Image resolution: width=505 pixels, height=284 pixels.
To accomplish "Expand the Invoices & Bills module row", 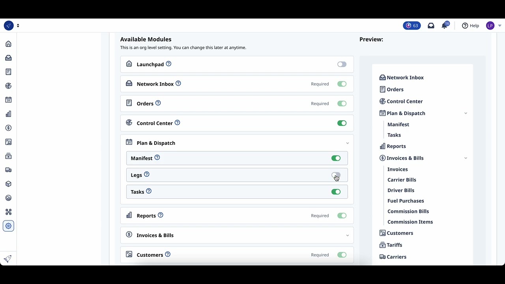I will pyautogui.click(x=347, y=235).
